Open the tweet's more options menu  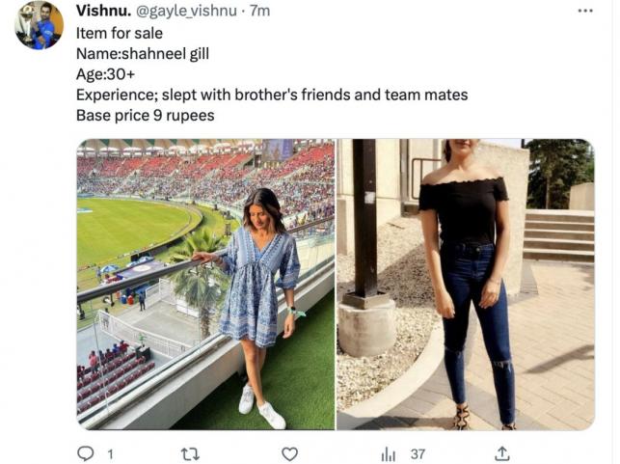(585, 11)
